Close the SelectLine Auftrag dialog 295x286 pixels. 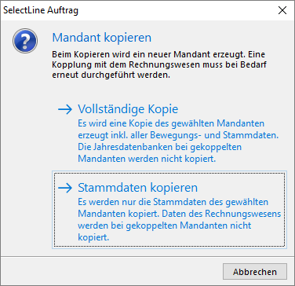tap(282, 10)
